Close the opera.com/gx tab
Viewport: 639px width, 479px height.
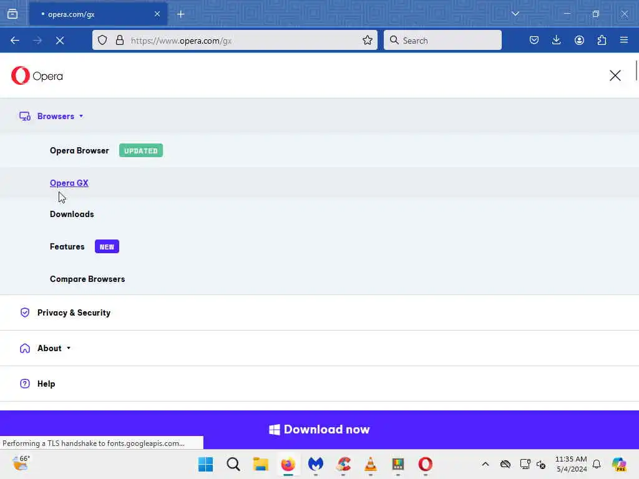pyautogui.click(x=157, y=14)
